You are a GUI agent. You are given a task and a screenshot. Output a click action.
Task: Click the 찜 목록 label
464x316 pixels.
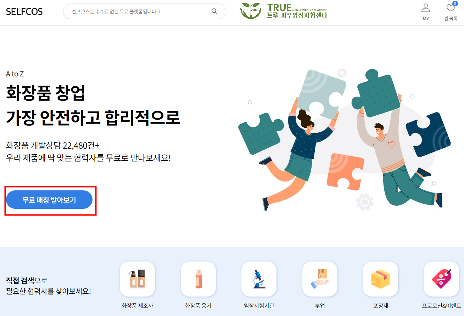pos(451,18)
